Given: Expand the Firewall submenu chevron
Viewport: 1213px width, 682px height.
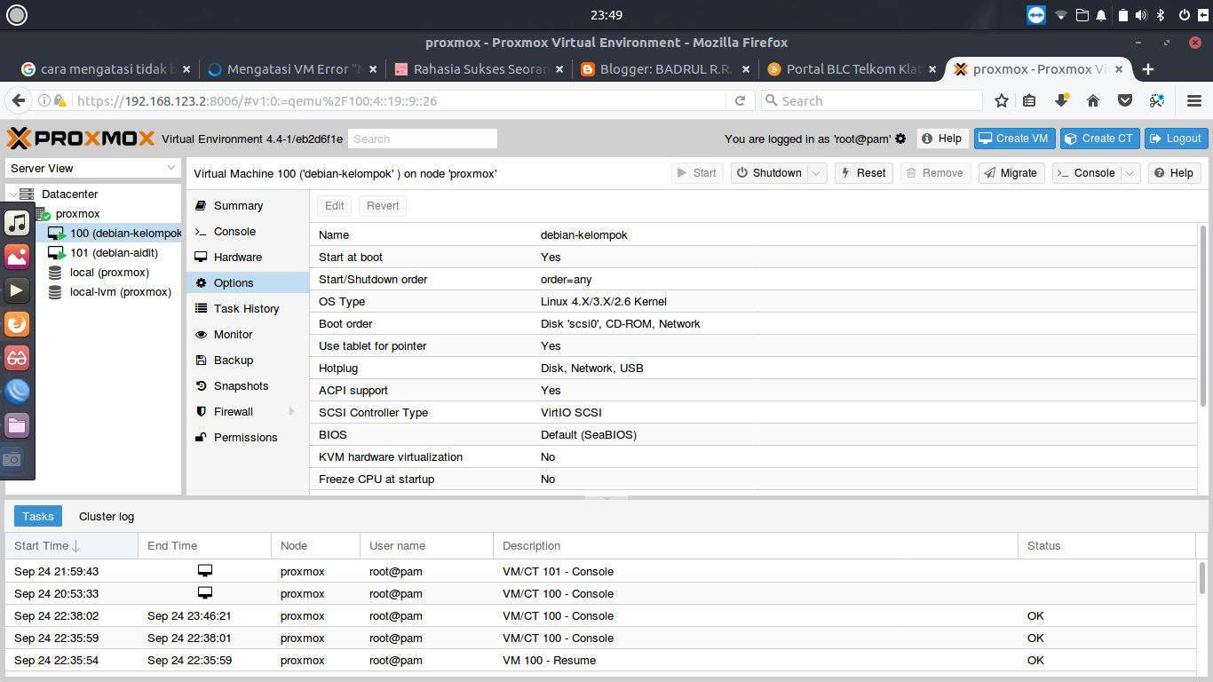Looking at the screenshot, I should click(290, 411).
